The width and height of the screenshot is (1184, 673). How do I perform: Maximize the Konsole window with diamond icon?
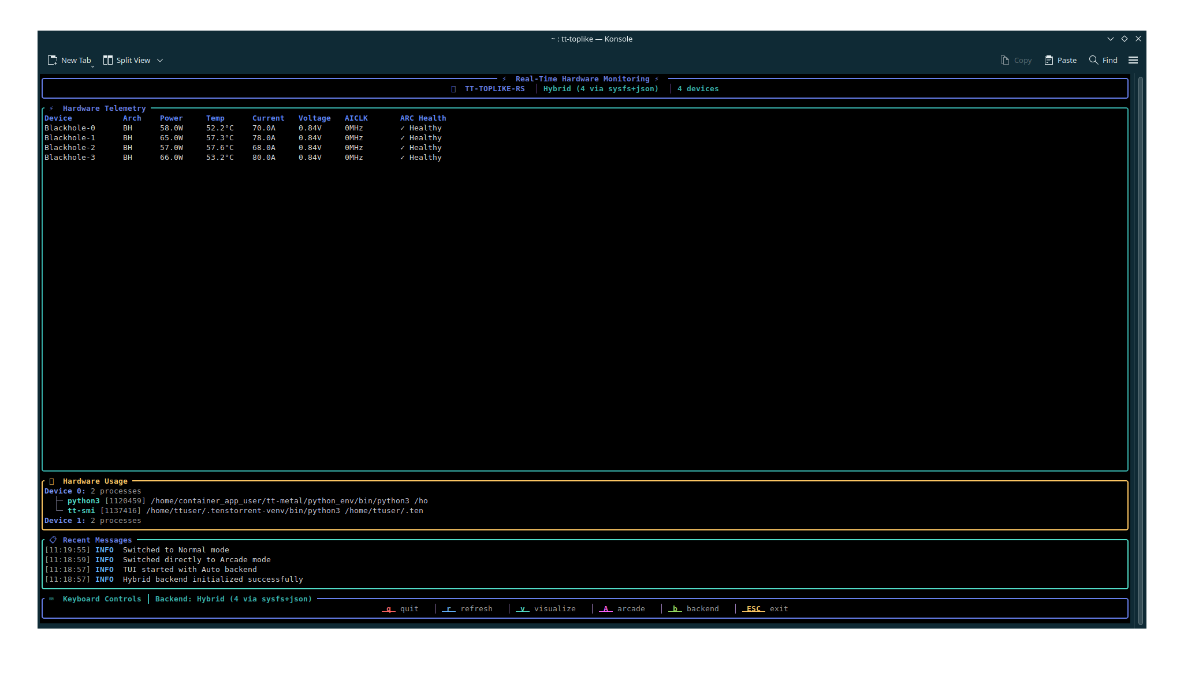(1124, 39)
